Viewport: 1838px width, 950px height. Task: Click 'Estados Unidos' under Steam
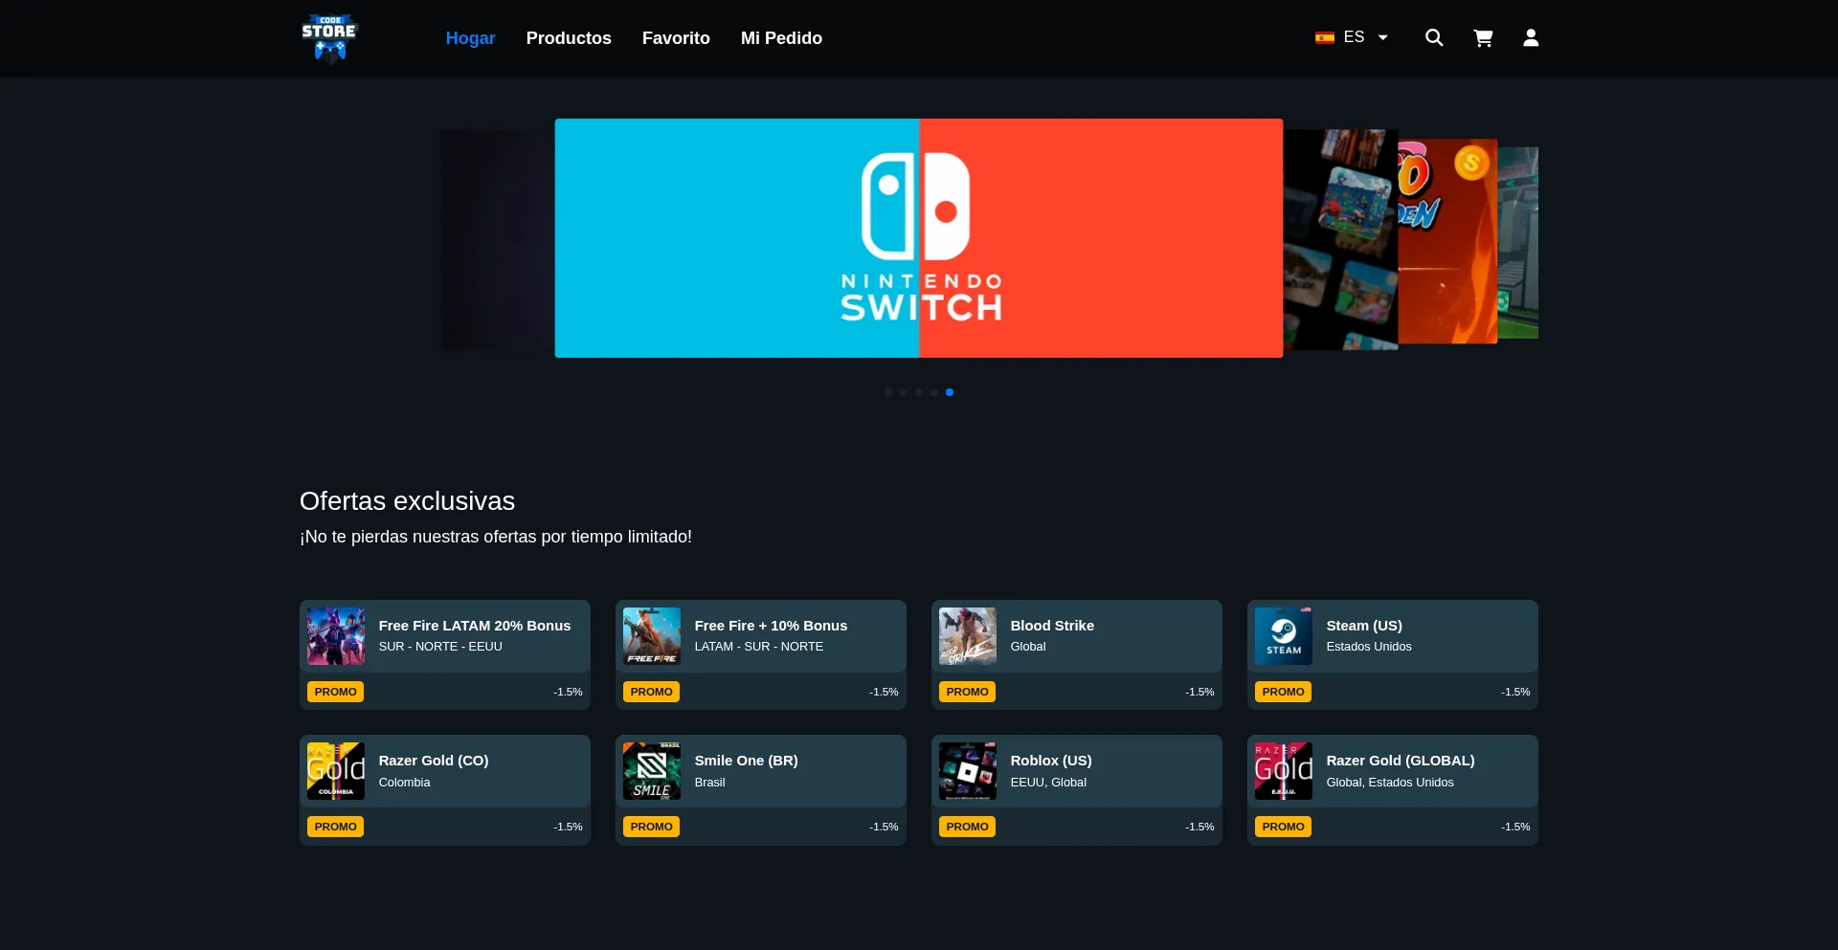(1369, 647)
